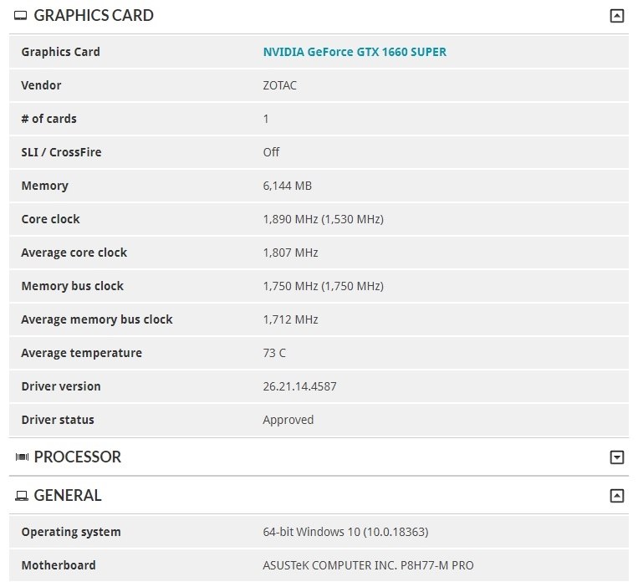This screenshot has height=582, width=638.
Task: Click the Graphics Card row label
Action: click(x=61, y=52)
